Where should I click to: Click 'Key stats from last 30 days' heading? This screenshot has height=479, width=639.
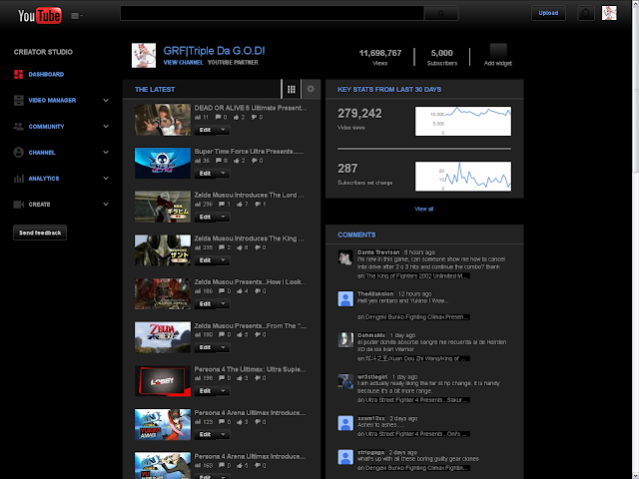[389, 90]
